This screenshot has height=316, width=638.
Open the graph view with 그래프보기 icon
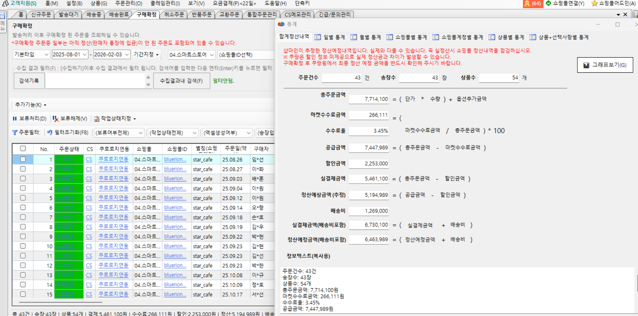click(x=586, y=65)
